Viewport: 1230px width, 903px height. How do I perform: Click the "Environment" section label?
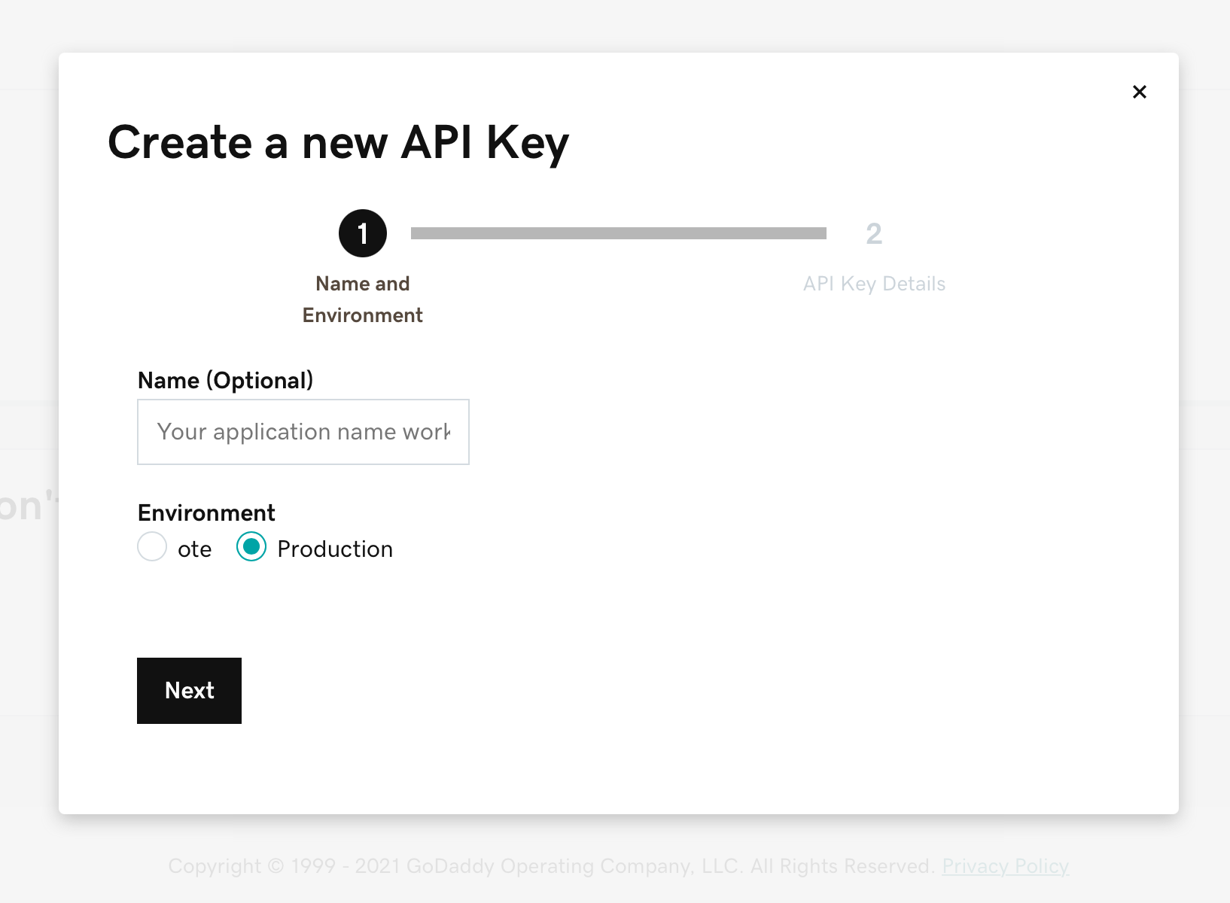coord(206,513)
